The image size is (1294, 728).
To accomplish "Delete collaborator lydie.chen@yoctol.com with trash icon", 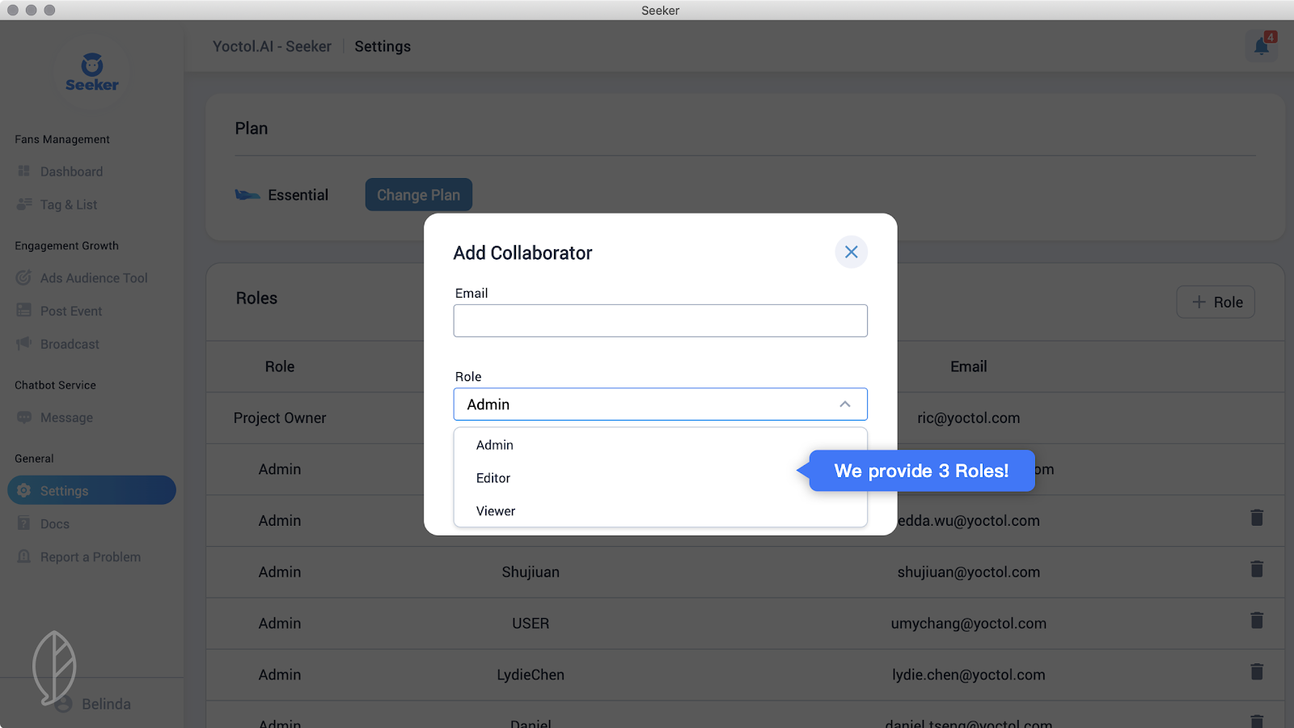I will click(x=1257, y=672).
